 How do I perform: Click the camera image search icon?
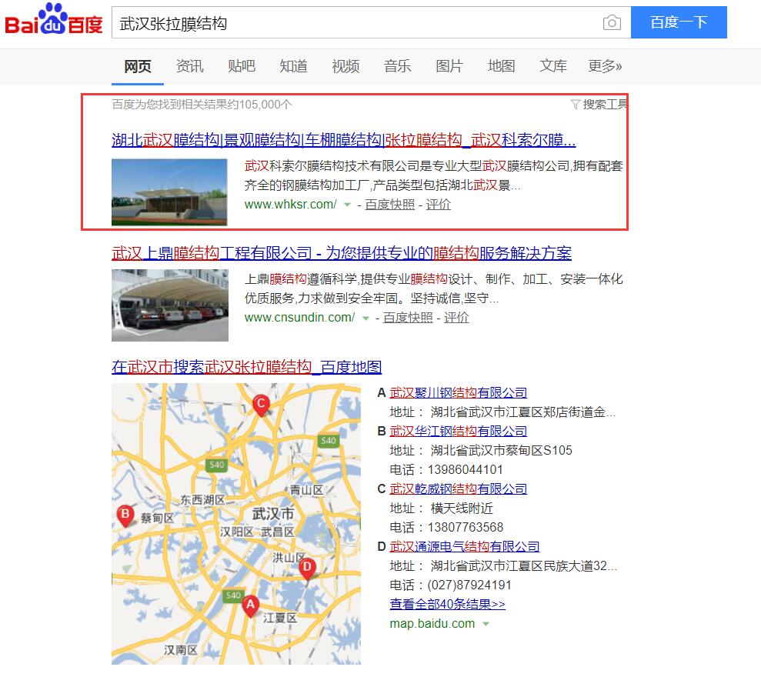pos(612,23)
